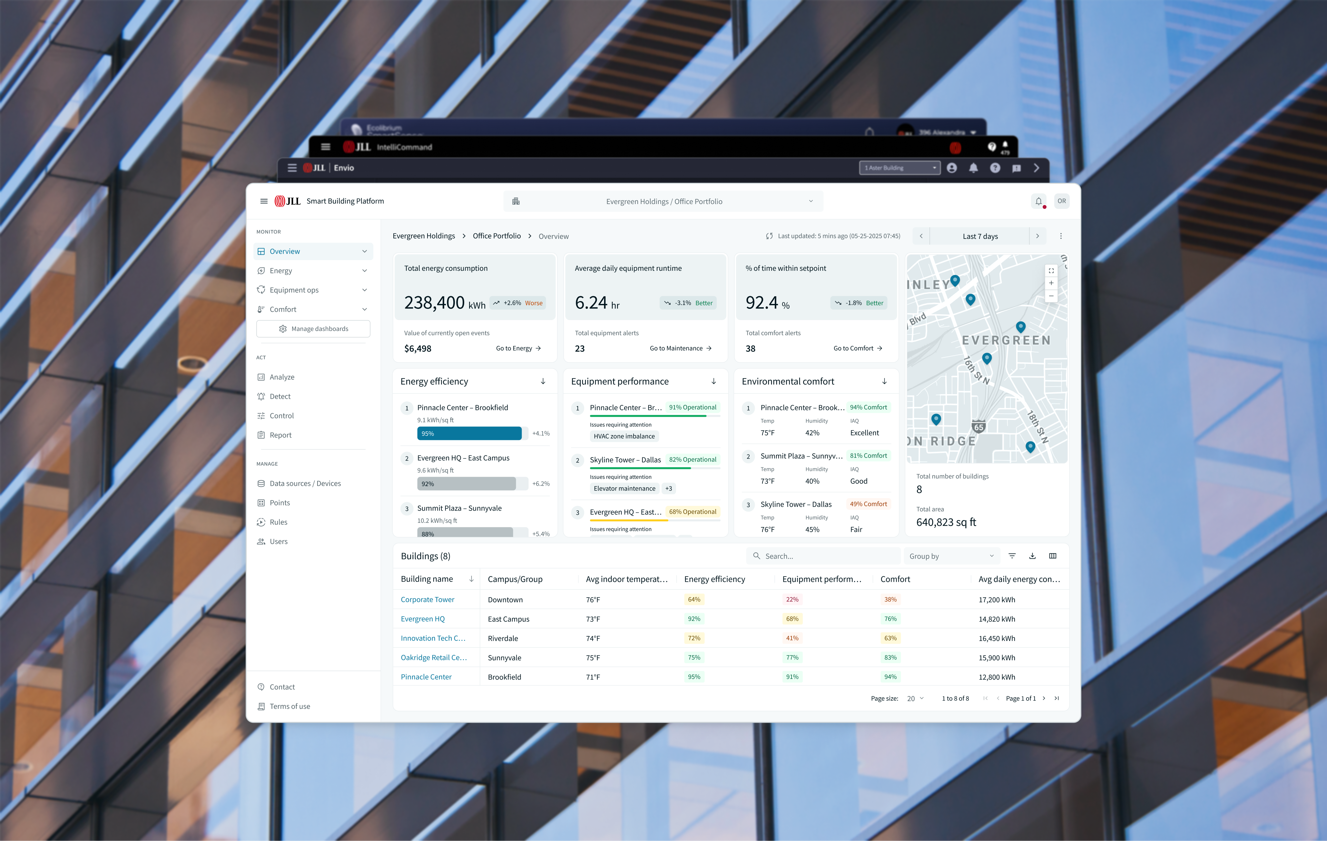
Task: Open the Evergreen Holdings / Office Portfolio selector
Action: (x=663, y=201)
